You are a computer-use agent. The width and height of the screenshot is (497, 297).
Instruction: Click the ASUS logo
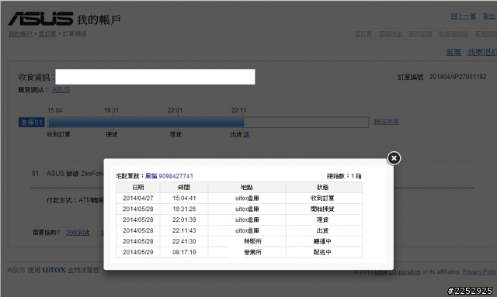coord(40,19)
